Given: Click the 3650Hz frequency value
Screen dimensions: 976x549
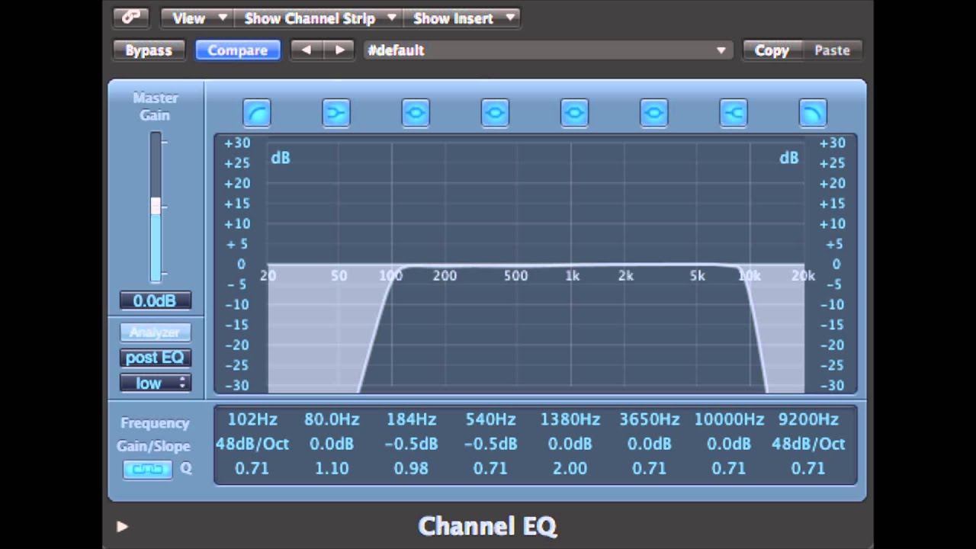Looking at the screenshot, I should tap(650, 419).
